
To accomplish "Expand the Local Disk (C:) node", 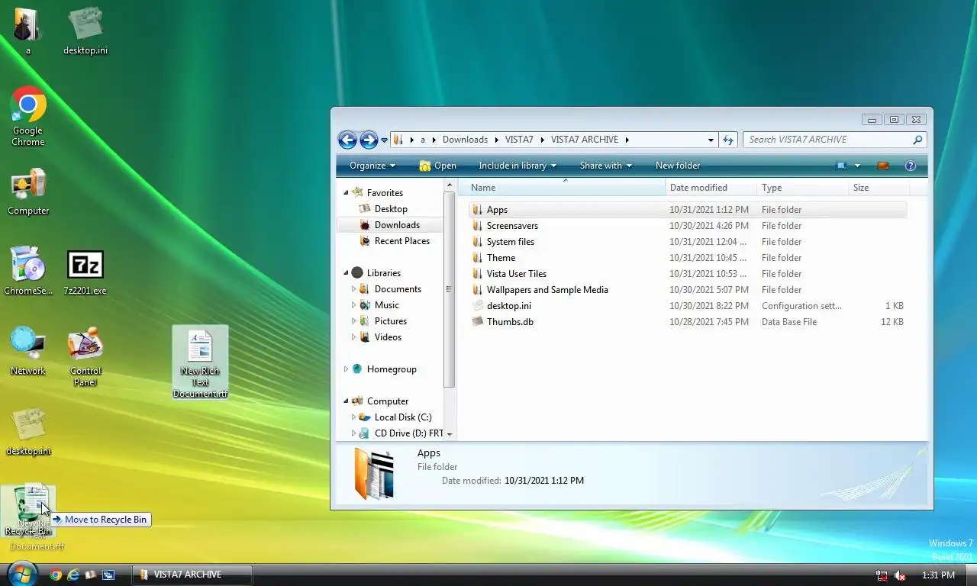I will tap(353, 417).
